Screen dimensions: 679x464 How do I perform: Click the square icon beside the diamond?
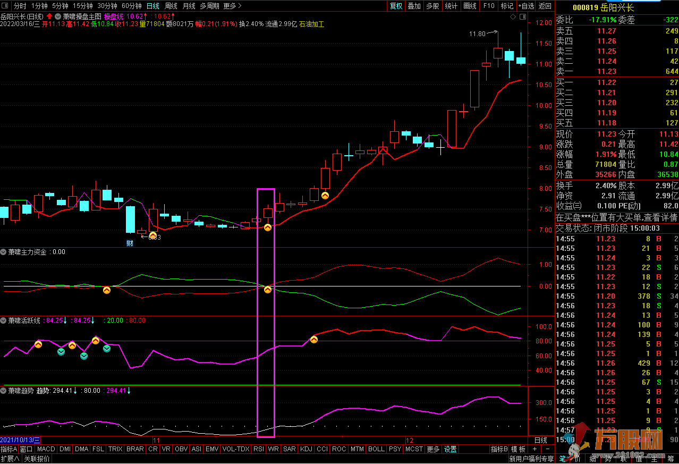coord(523,17)
